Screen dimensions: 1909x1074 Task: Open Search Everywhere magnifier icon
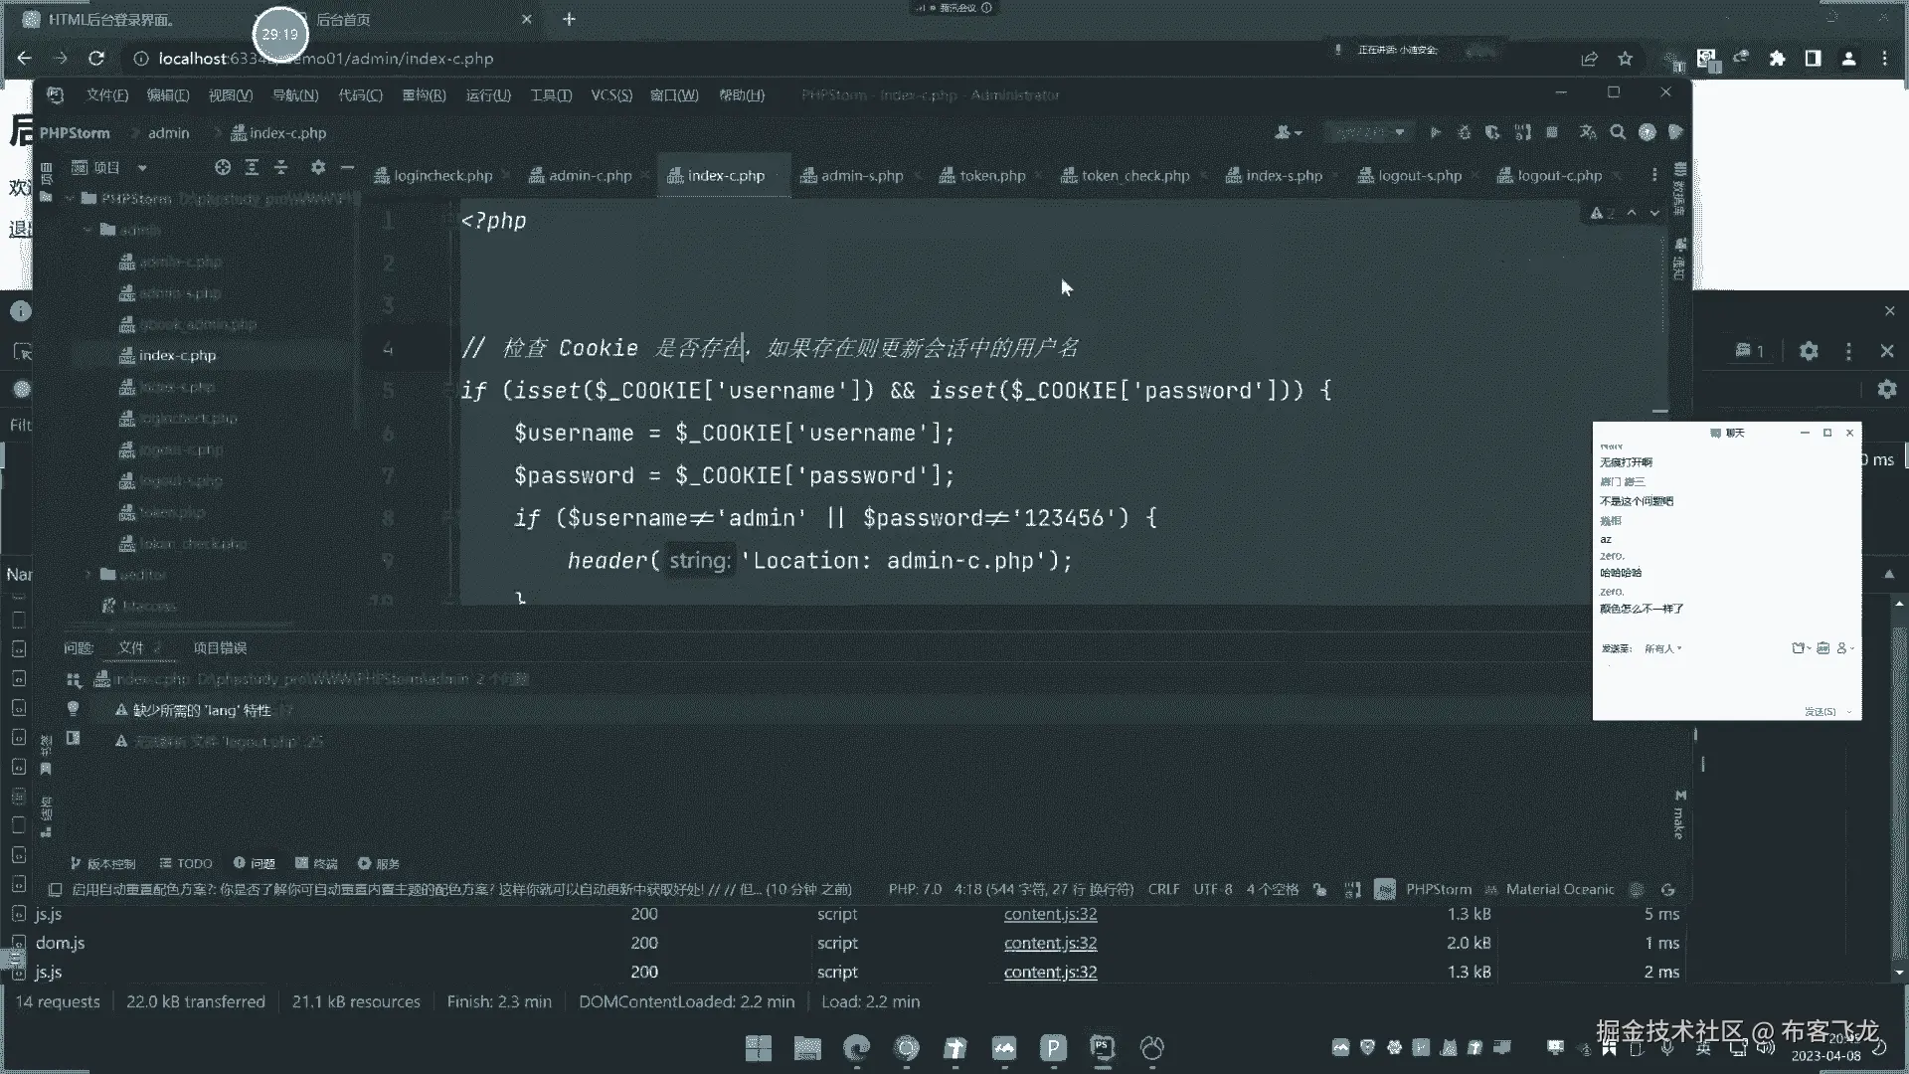1618,132
